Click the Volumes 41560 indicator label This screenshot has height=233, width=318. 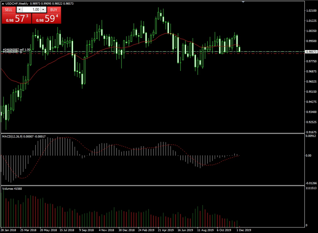click(x=12, y=188)
